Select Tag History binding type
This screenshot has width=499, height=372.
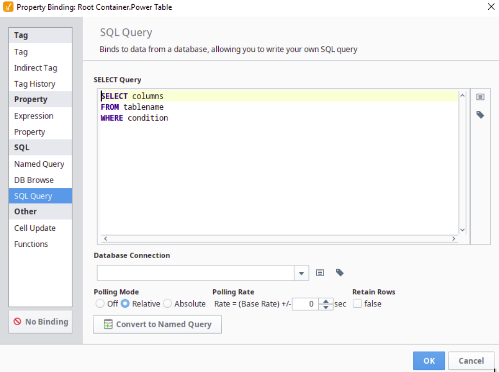(34, 84)
